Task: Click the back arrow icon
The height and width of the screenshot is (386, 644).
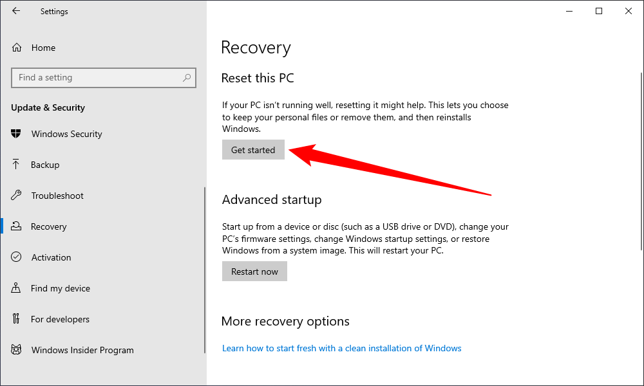Action: [16, 11]
